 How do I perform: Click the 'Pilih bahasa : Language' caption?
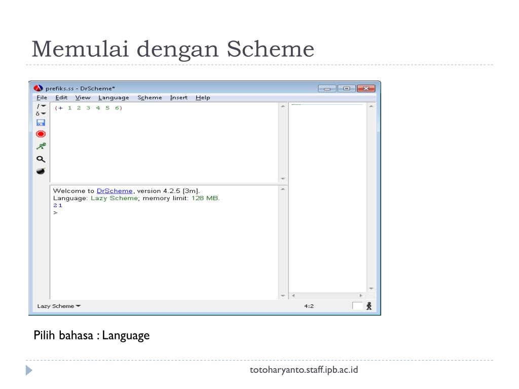pyautogui.click(x=92, y=335)
